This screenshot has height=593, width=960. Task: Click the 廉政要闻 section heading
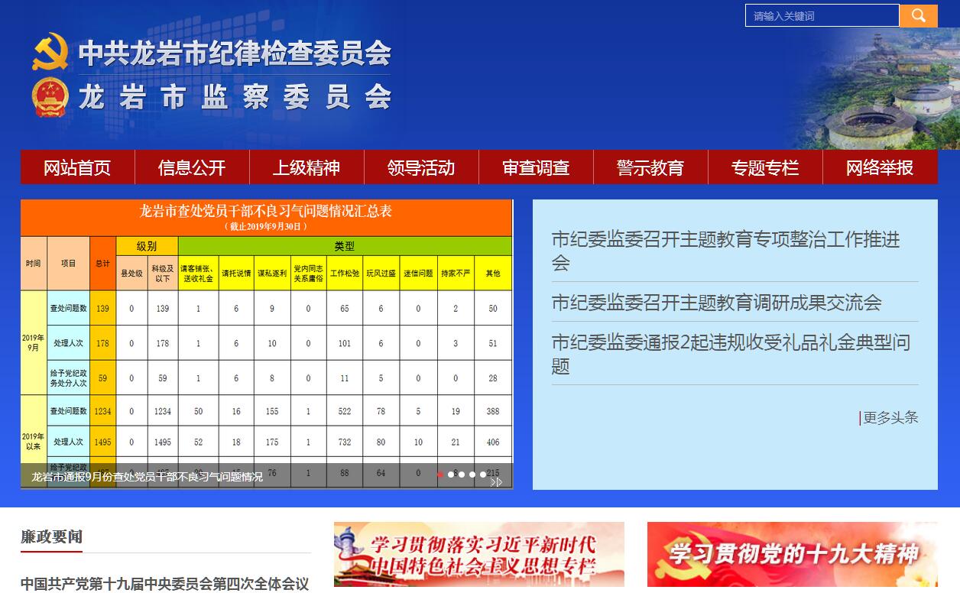coord(51,536)
